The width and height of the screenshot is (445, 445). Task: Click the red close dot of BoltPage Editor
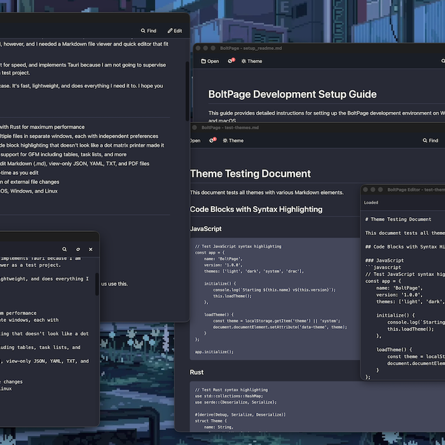(366, 189)
